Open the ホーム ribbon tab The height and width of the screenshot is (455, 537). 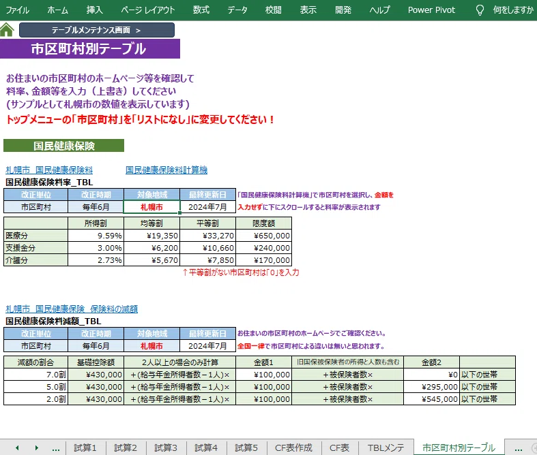point(57,10)
